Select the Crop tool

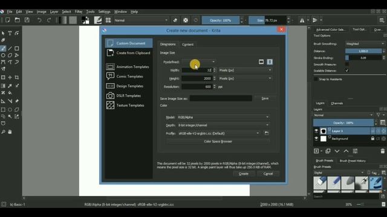pyautogui.click(x=17, y=78)
